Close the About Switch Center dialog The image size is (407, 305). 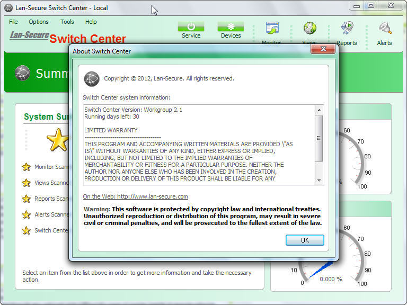point(323,49)
